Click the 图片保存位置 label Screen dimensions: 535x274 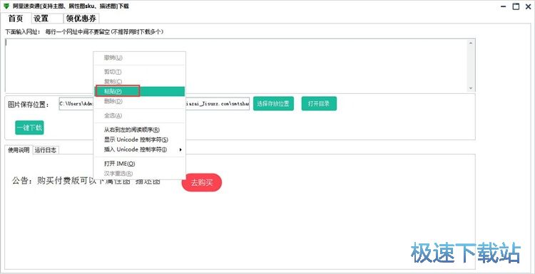pos(29,105)
